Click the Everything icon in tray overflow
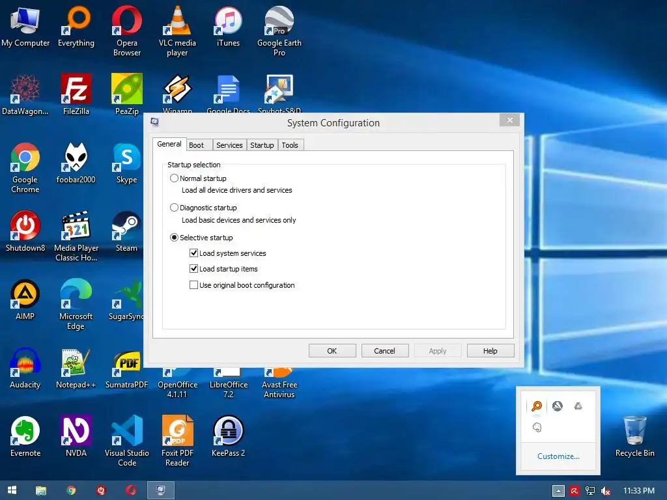Viewport: 667px width, 500px height. 537,406
